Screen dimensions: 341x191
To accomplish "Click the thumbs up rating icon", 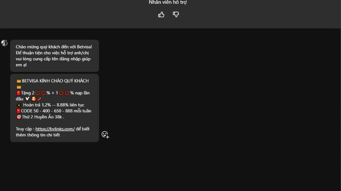I will (161, 14).
